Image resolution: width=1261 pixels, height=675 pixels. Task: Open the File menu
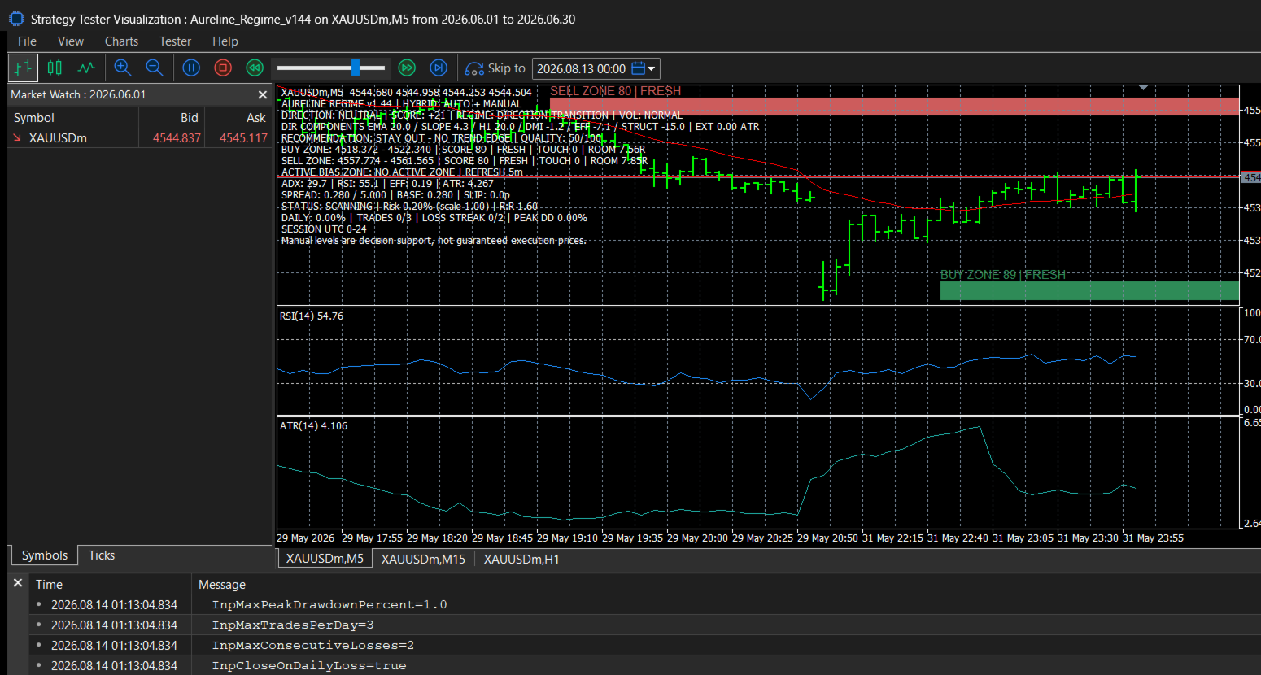point(27,41)
